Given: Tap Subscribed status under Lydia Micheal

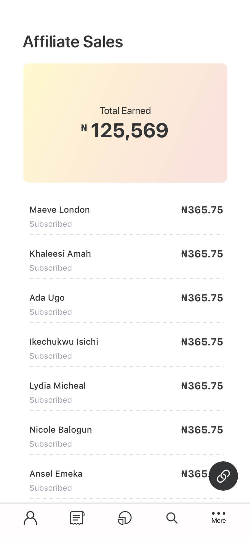Looking at the screenshot, I should [x=51, y=400].
